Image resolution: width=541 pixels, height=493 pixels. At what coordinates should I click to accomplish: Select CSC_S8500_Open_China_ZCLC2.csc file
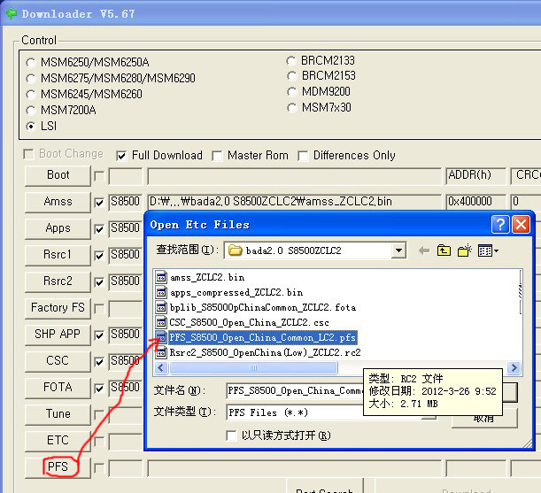[x=249, y=322]
